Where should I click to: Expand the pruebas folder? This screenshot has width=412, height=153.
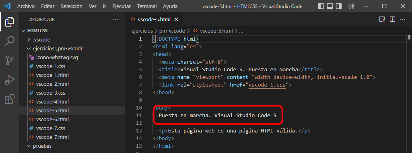click(72, 146)
